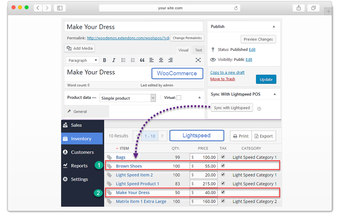Click the Add Media button

80,48
